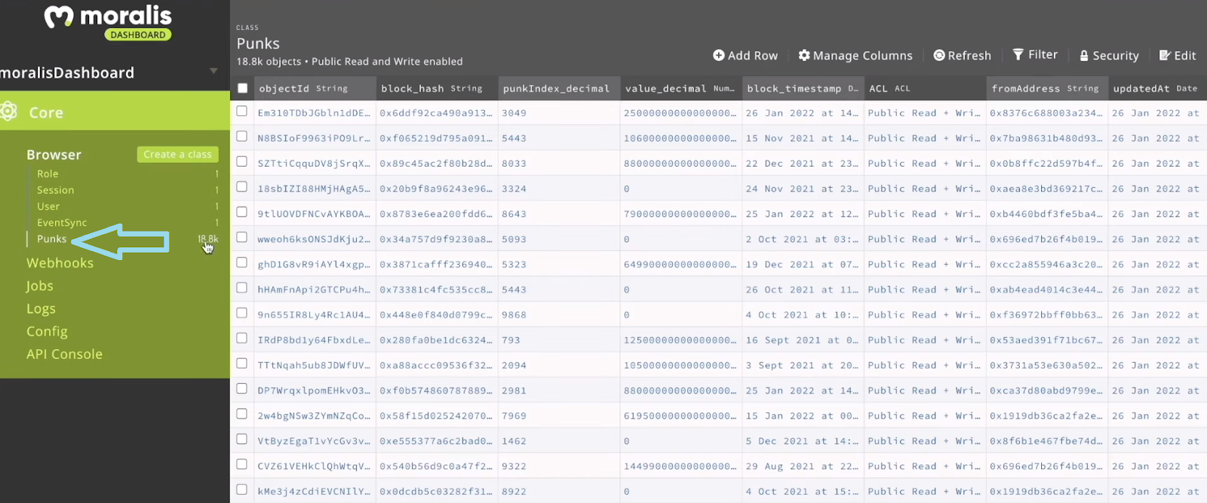Click the ACL cell in punkIndex 9868 row

coord(926,314)
